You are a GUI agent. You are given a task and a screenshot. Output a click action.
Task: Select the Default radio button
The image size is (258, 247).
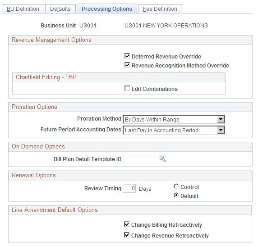click(176, 195)
